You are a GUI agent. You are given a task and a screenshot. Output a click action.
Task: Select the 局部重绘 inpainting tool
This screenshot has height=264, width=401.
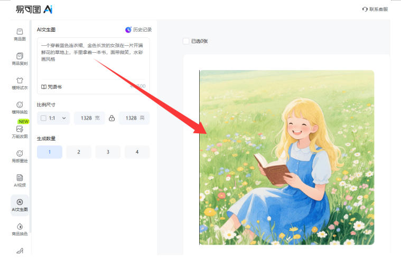tap(20, 157)
